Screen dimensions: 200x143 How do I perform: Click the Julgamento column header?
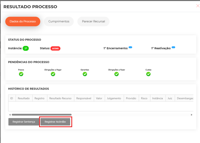114,98
